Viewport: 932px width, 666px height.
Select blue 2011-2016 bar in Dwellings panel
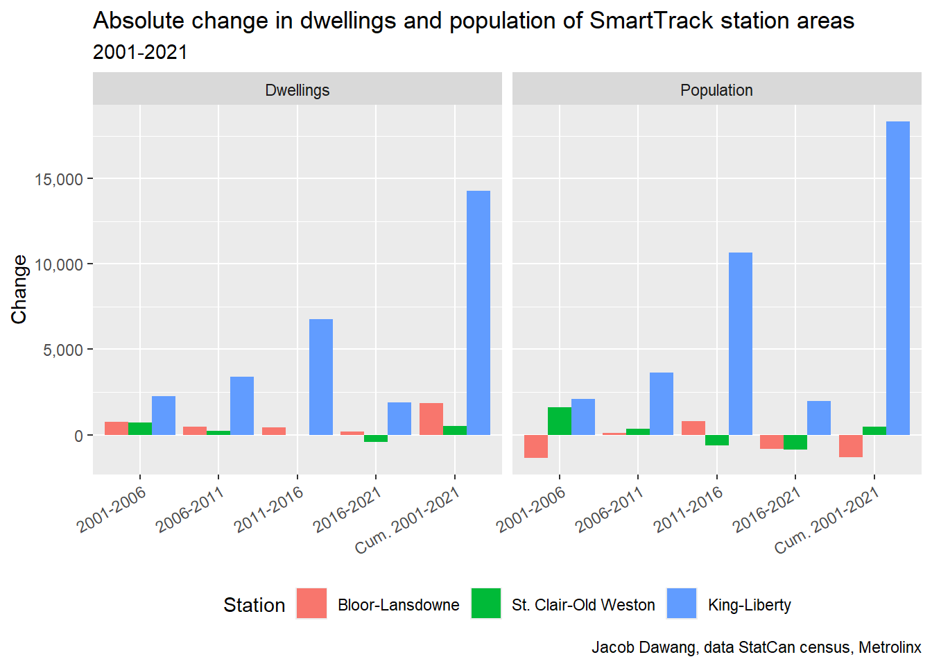coord(321,377)
